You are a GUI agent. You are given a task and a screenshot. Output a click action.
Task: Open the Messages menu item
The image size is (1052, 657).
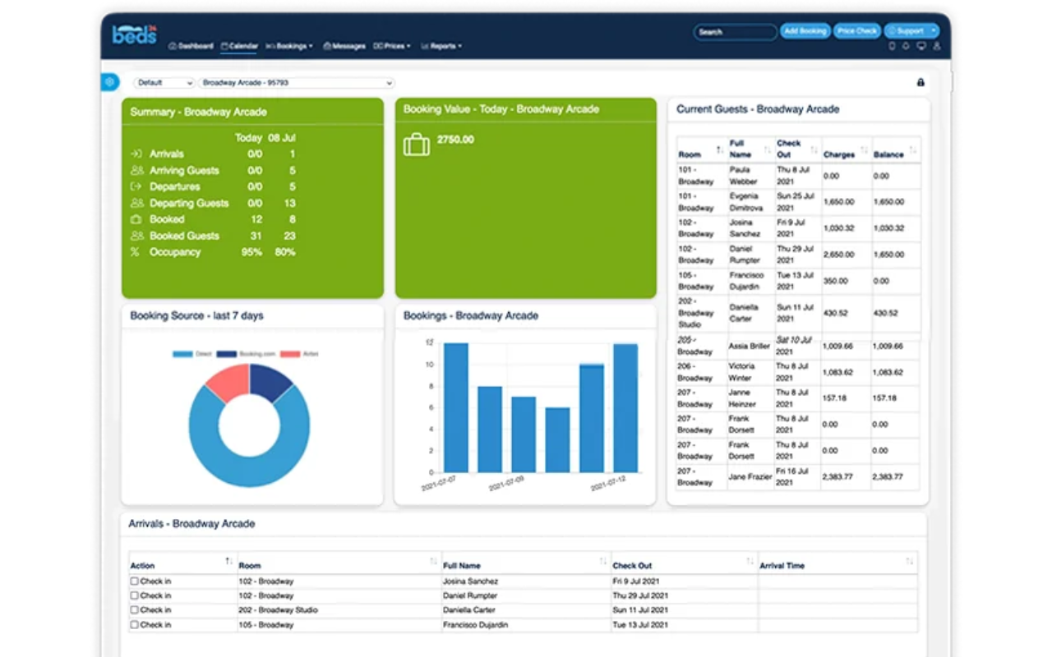(344, 46)
